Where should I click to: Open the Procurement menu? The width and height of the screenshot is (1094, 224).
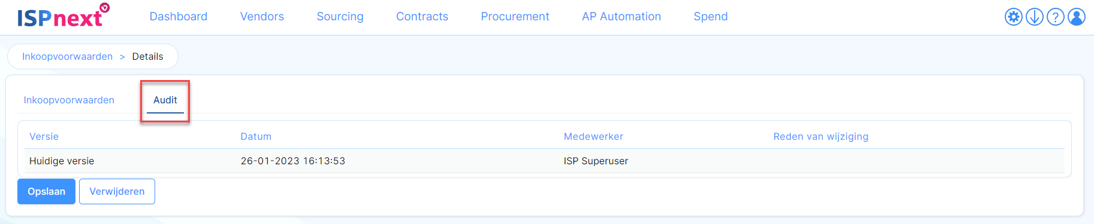pyautogui.click(x=515, y=17)
